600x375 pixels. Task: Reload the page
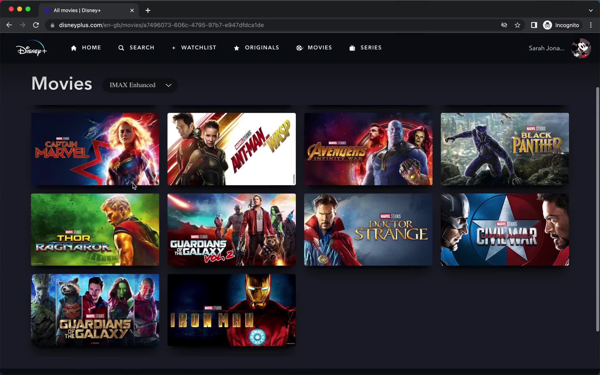pos(36,25)
